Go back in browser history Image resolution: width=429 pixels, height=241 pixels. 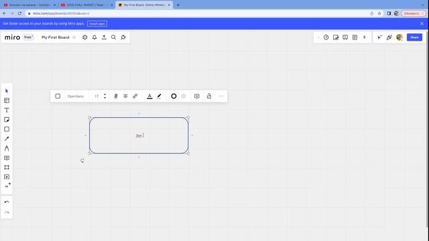click(x=5, y=13)
